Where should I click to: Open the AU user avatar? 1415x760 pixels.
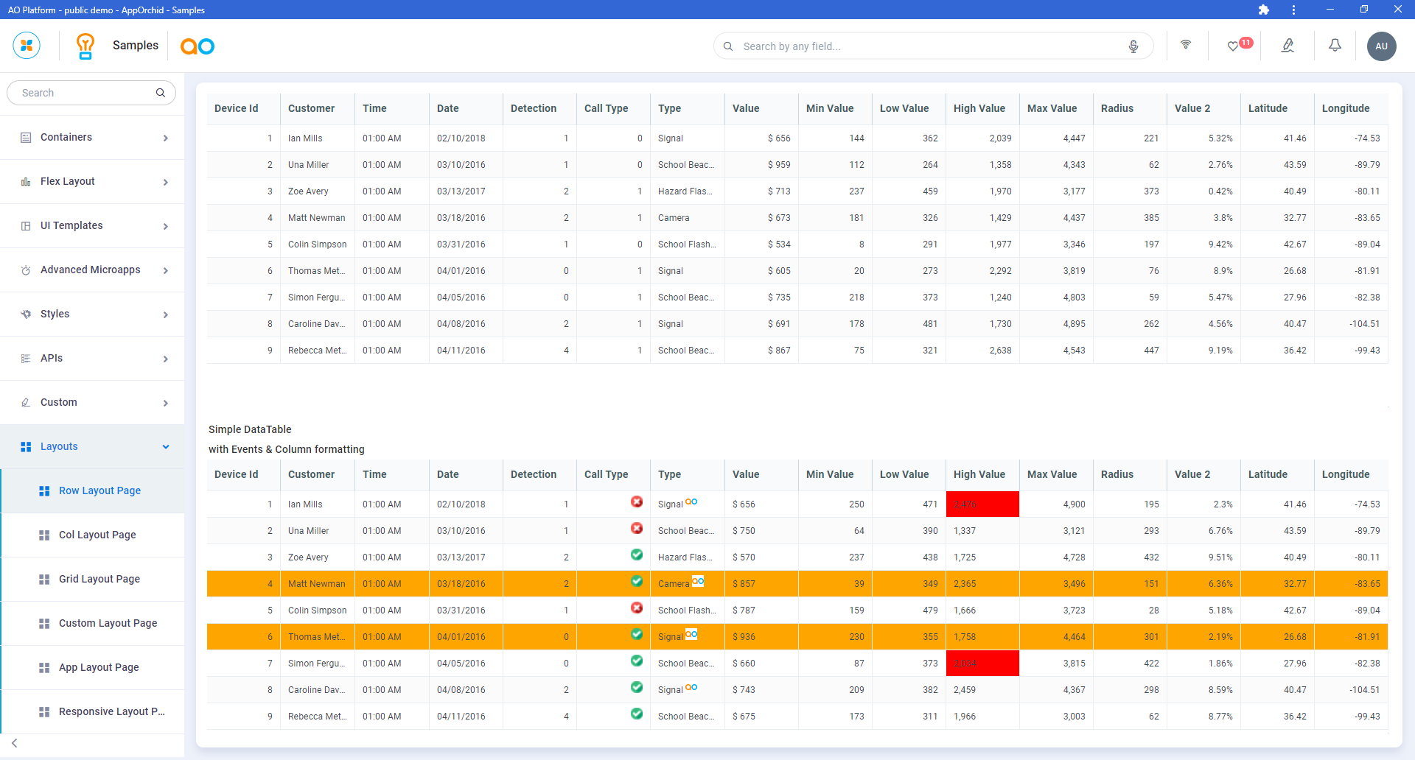click(x=1381, y=46)
